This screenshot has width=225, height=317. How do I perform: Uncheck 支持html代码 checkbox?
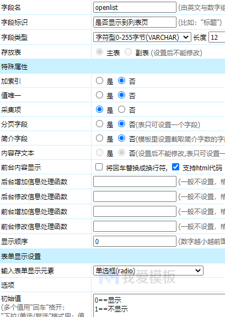coord(175,167)
